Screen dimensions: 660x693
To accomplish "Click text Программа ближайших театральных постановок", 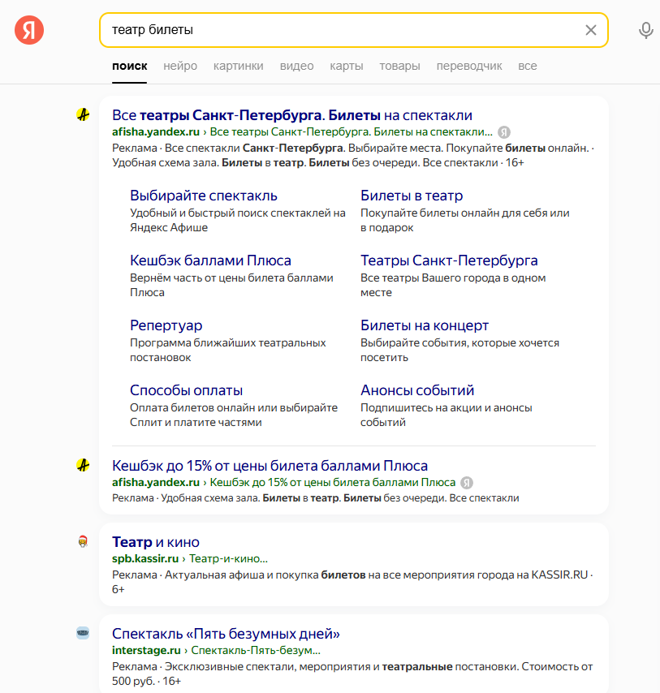I will (x=227, y=350).
